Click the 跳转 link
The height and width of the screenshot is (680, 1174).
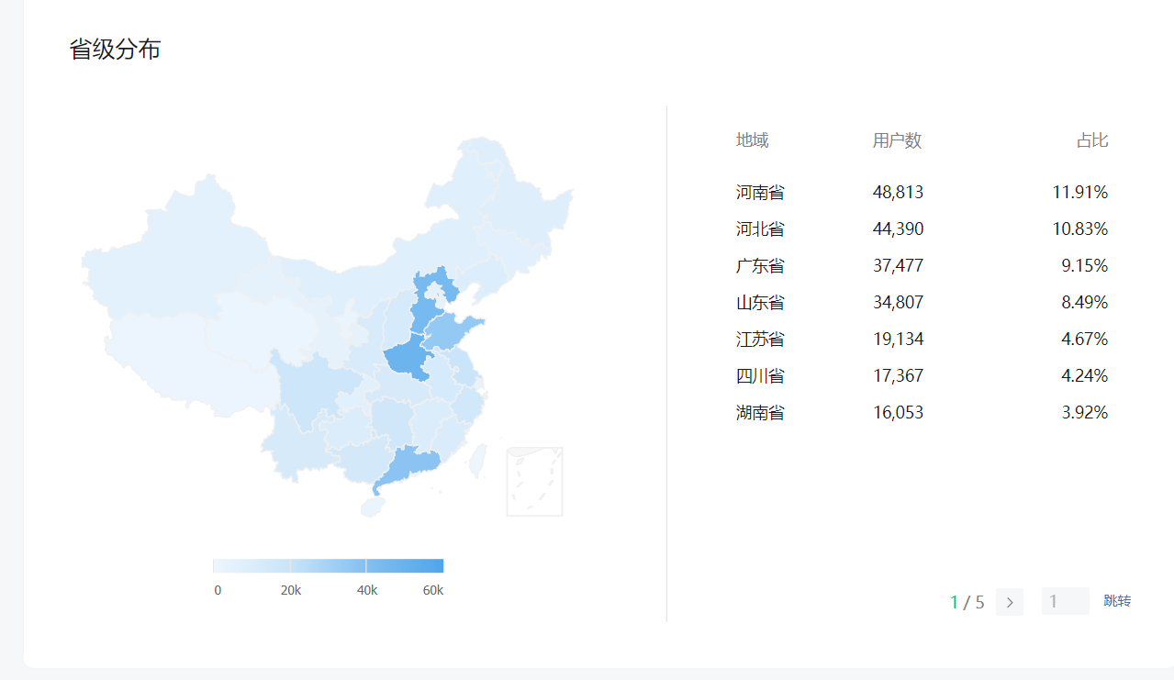coord(1117,601)
